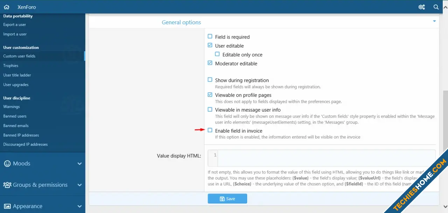Click the search magnifier icon
448x213 pixels.
(436, 7)
